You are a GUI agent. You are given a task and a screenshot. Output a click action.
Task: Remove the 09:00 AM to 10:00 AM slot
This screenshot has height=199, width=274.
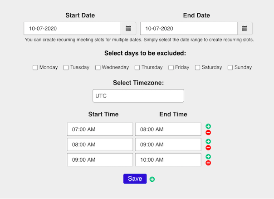tap(208, 163)
